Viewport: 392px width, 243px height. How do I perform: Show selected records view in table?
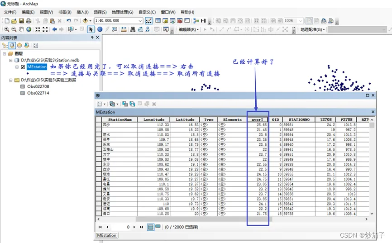pos(158,227)
